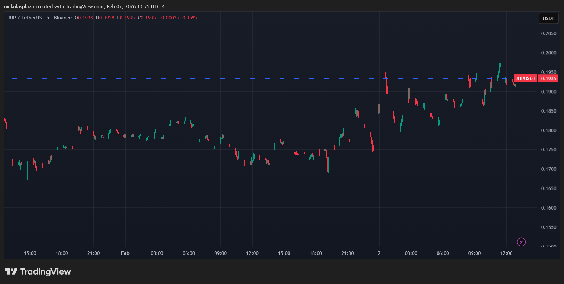Click the 0.2050 price axis label
Viewport: 564px width, 284px height.
click(x=548, y=33)
